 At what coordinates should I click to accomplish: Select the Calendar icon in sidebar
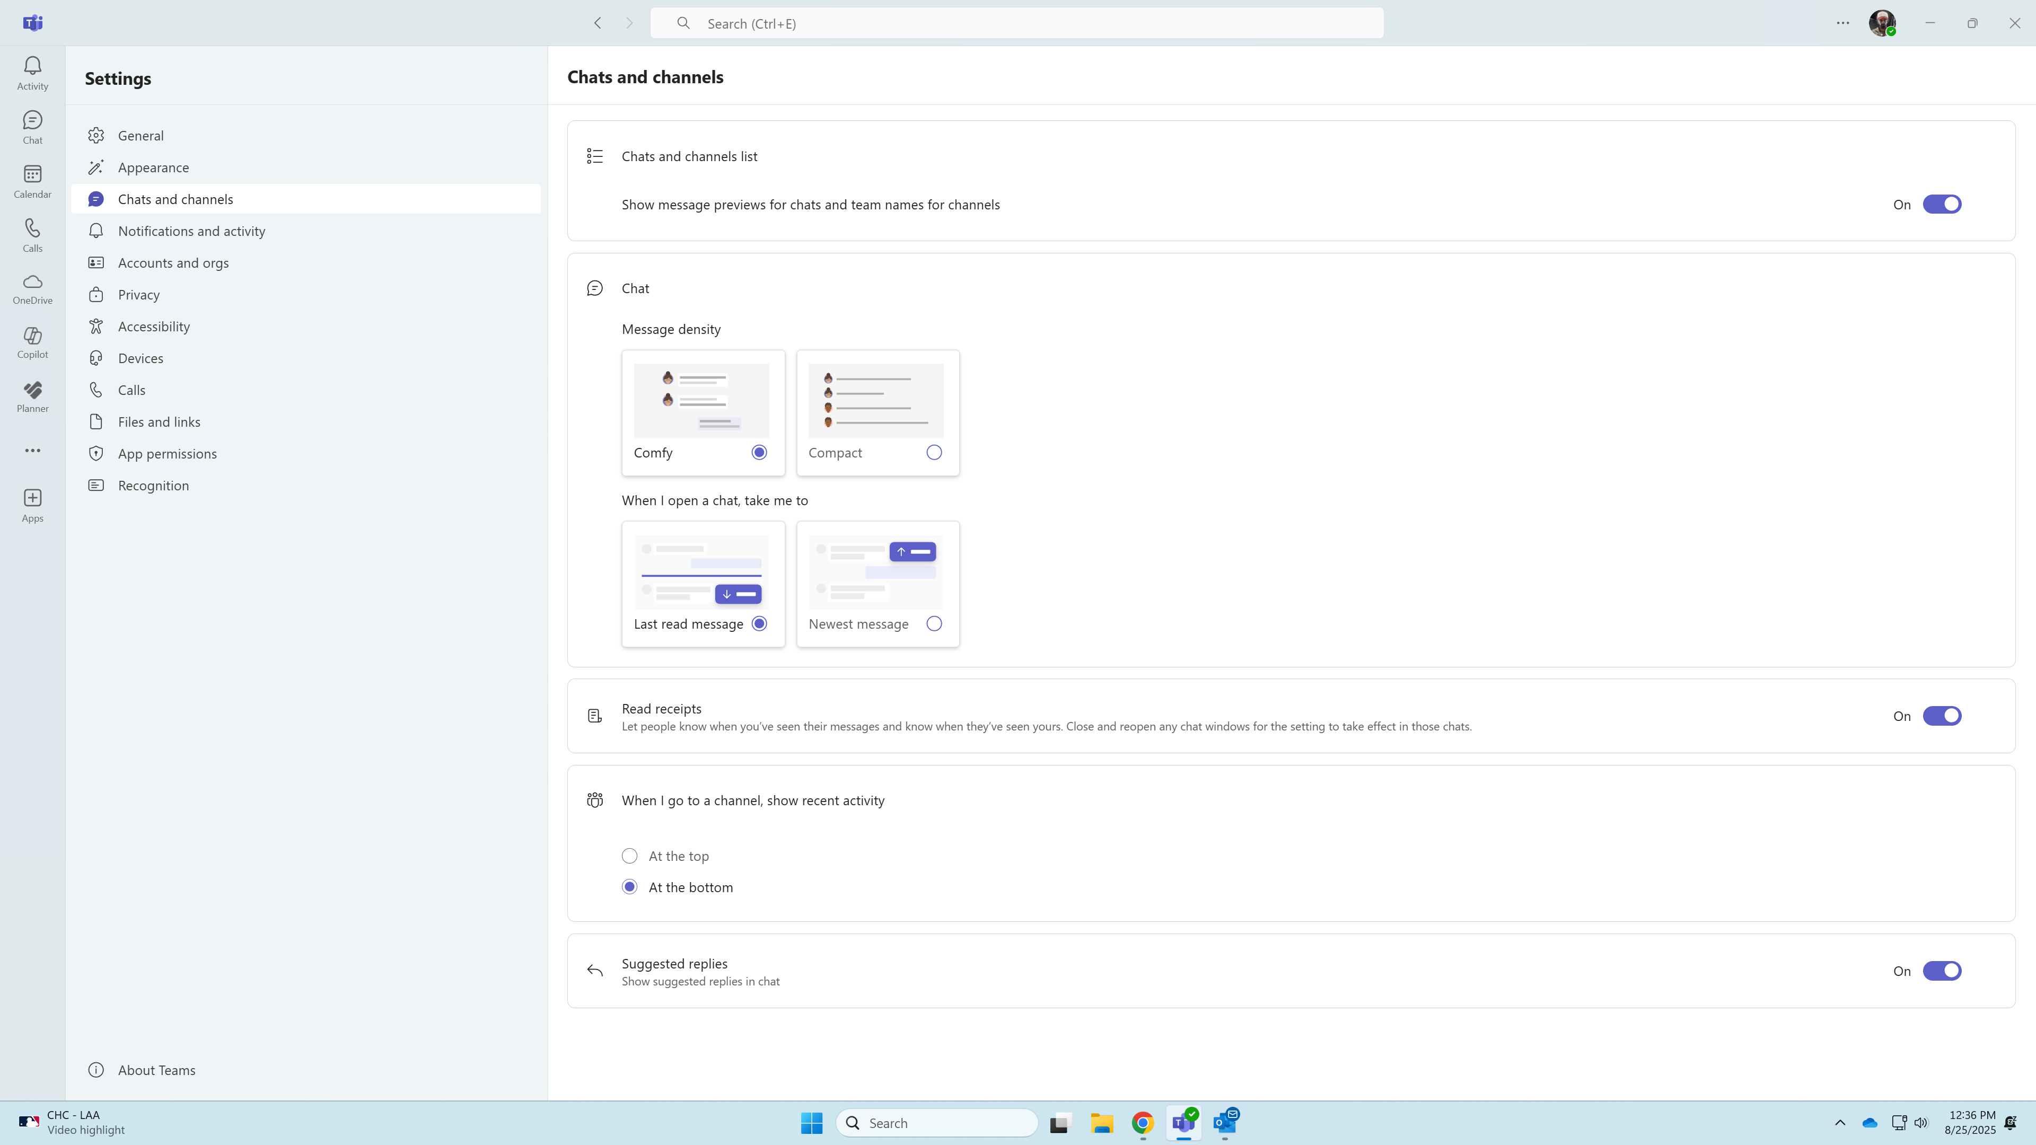pos(32,180)
